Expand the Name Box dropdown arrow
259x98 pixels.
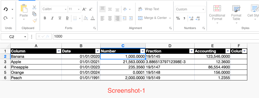[x=25, y=37]
